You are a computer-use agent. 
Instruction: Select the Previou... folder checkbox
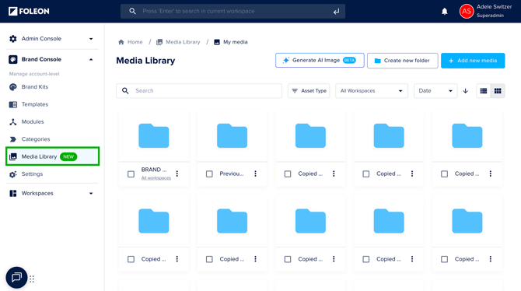209,174
